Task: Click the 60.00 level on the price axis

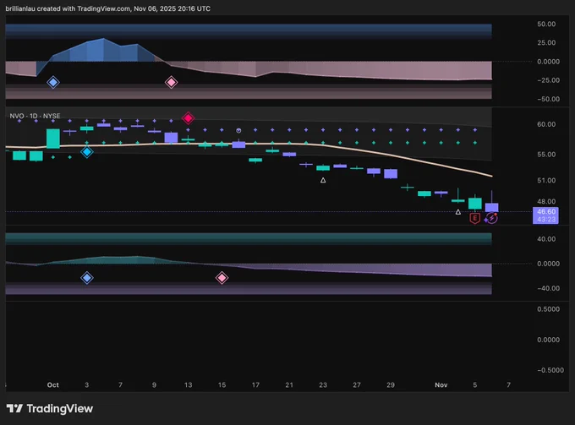Action: 546,124
